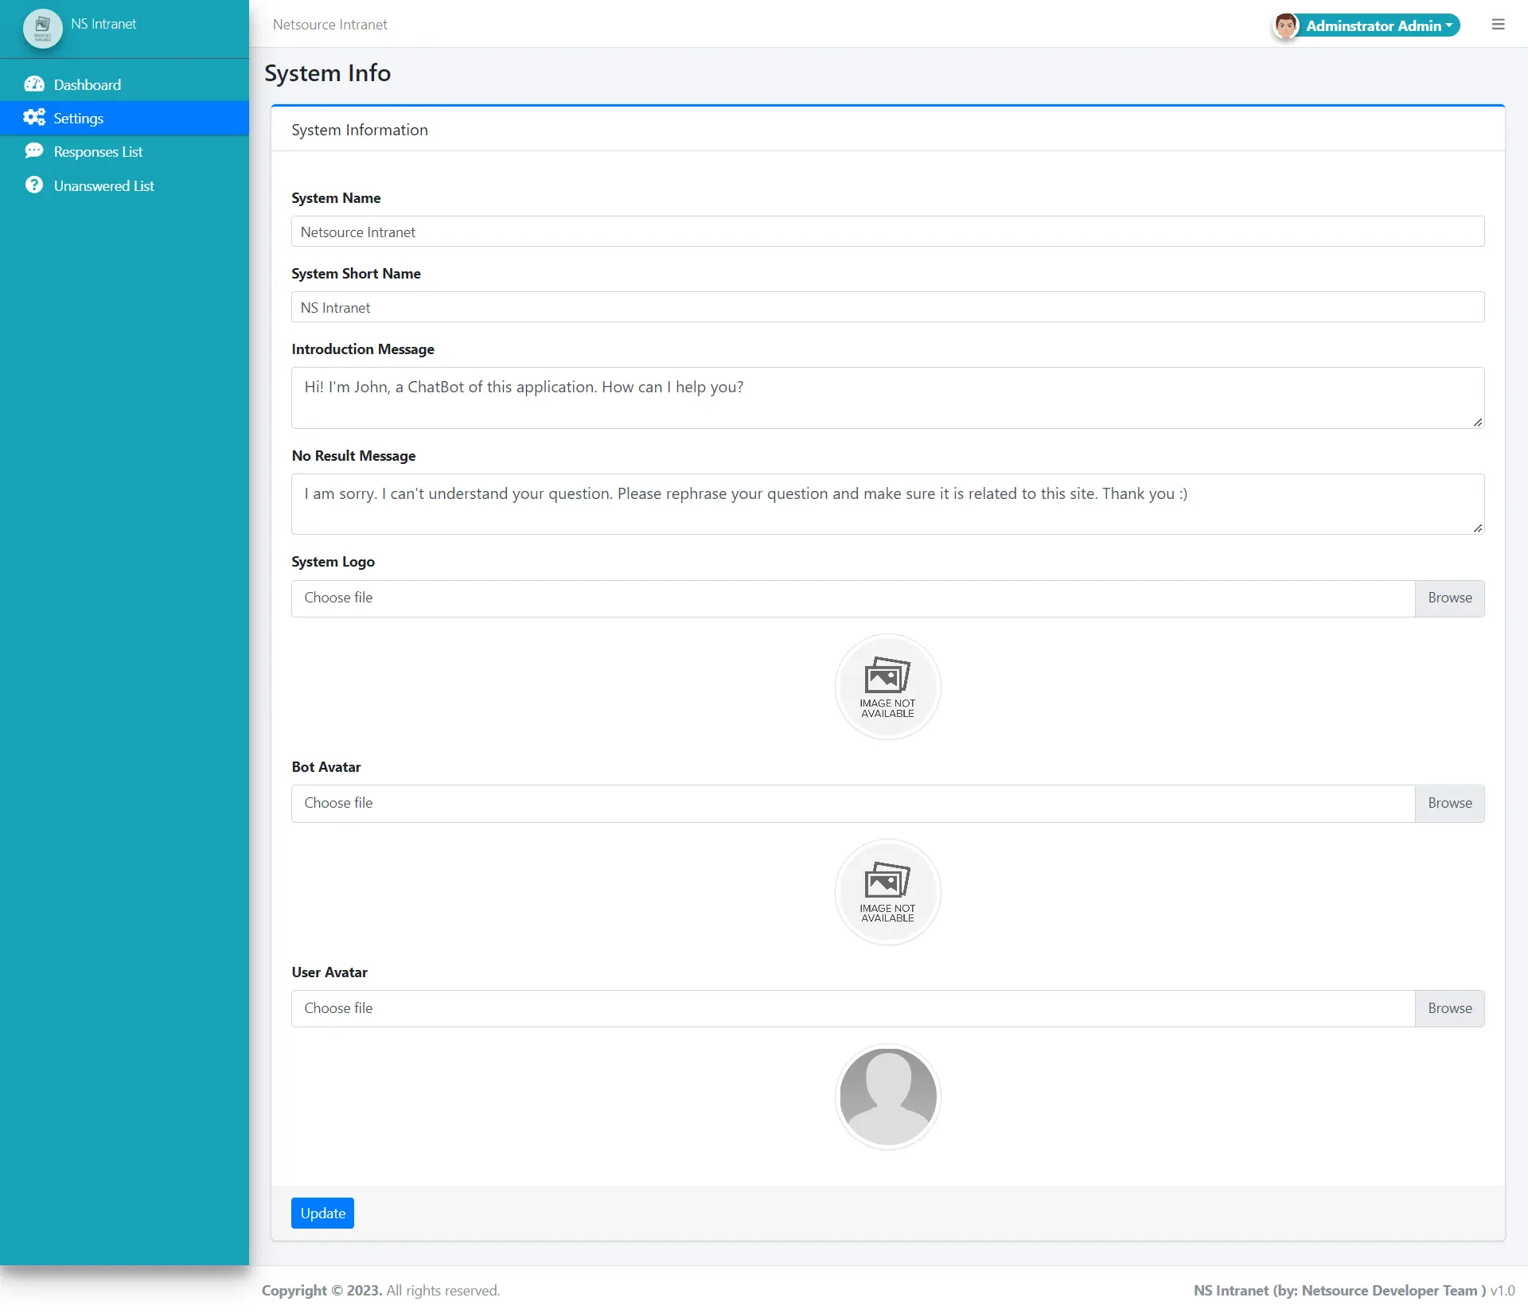Image resolution: width=1528 pixels, height=1313 pixels.
Task: Toggle the sidebar hamburger menu icon
Action: (x=1498, y=25)
